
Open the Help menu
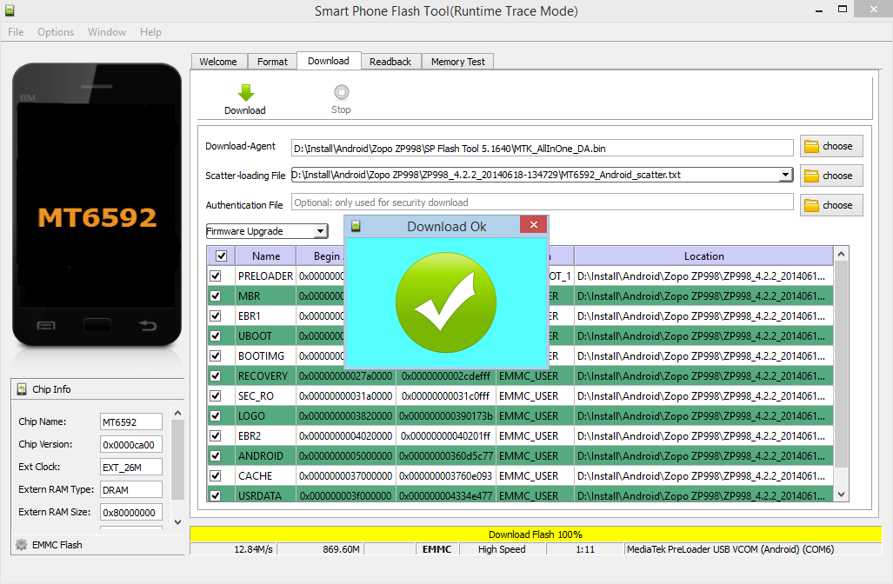click(151, 32)
